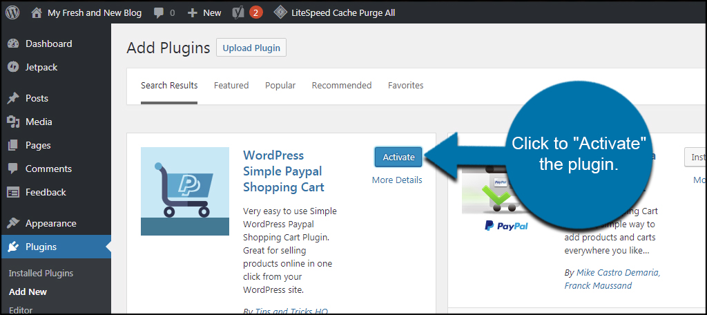Image resolution: width=707 pixels, height=315 pixels.
Task: Open WordPress Simple Paypal Shopping Cart title
Action: pos(284,171)
